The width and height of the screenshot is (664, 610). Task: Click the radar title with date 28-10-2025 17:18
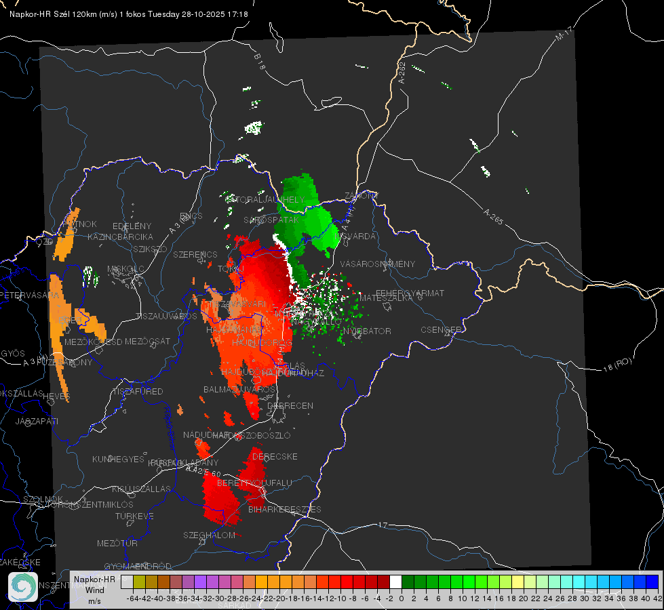coord(129,14)
